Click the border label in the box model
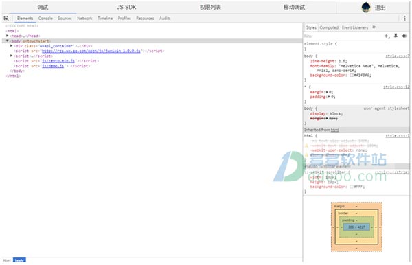 click(x=343, y=213)
